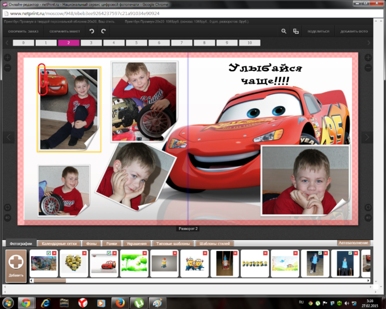Click the fullscreen icon beside the magnifier
The height and width of the screenshot is (309, 386).
pyautogui.click(x=296, y=31)
